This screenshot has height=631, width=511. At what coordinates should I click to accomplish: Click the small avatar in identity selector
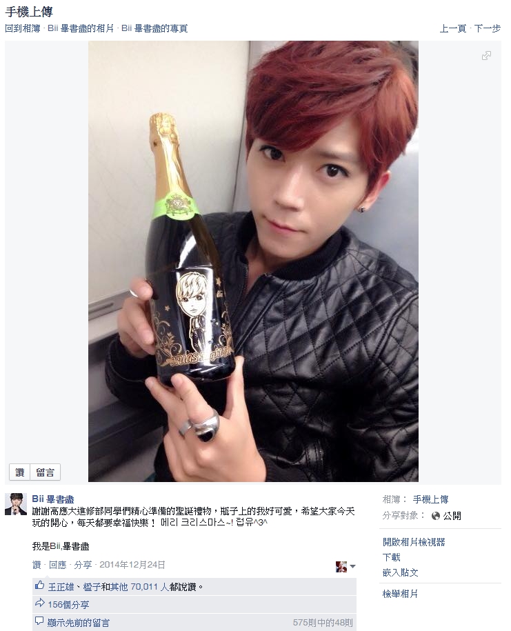(x=341, y=567)
